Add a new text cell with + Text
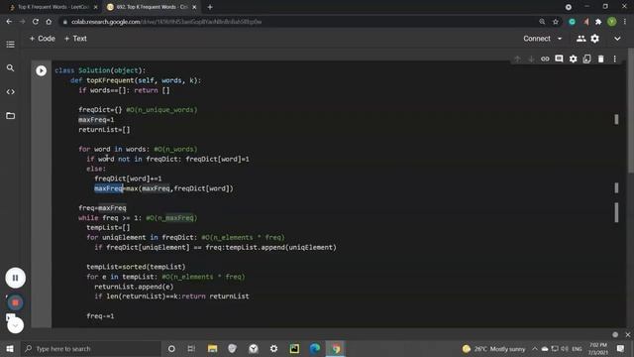 tap(75, 39)
